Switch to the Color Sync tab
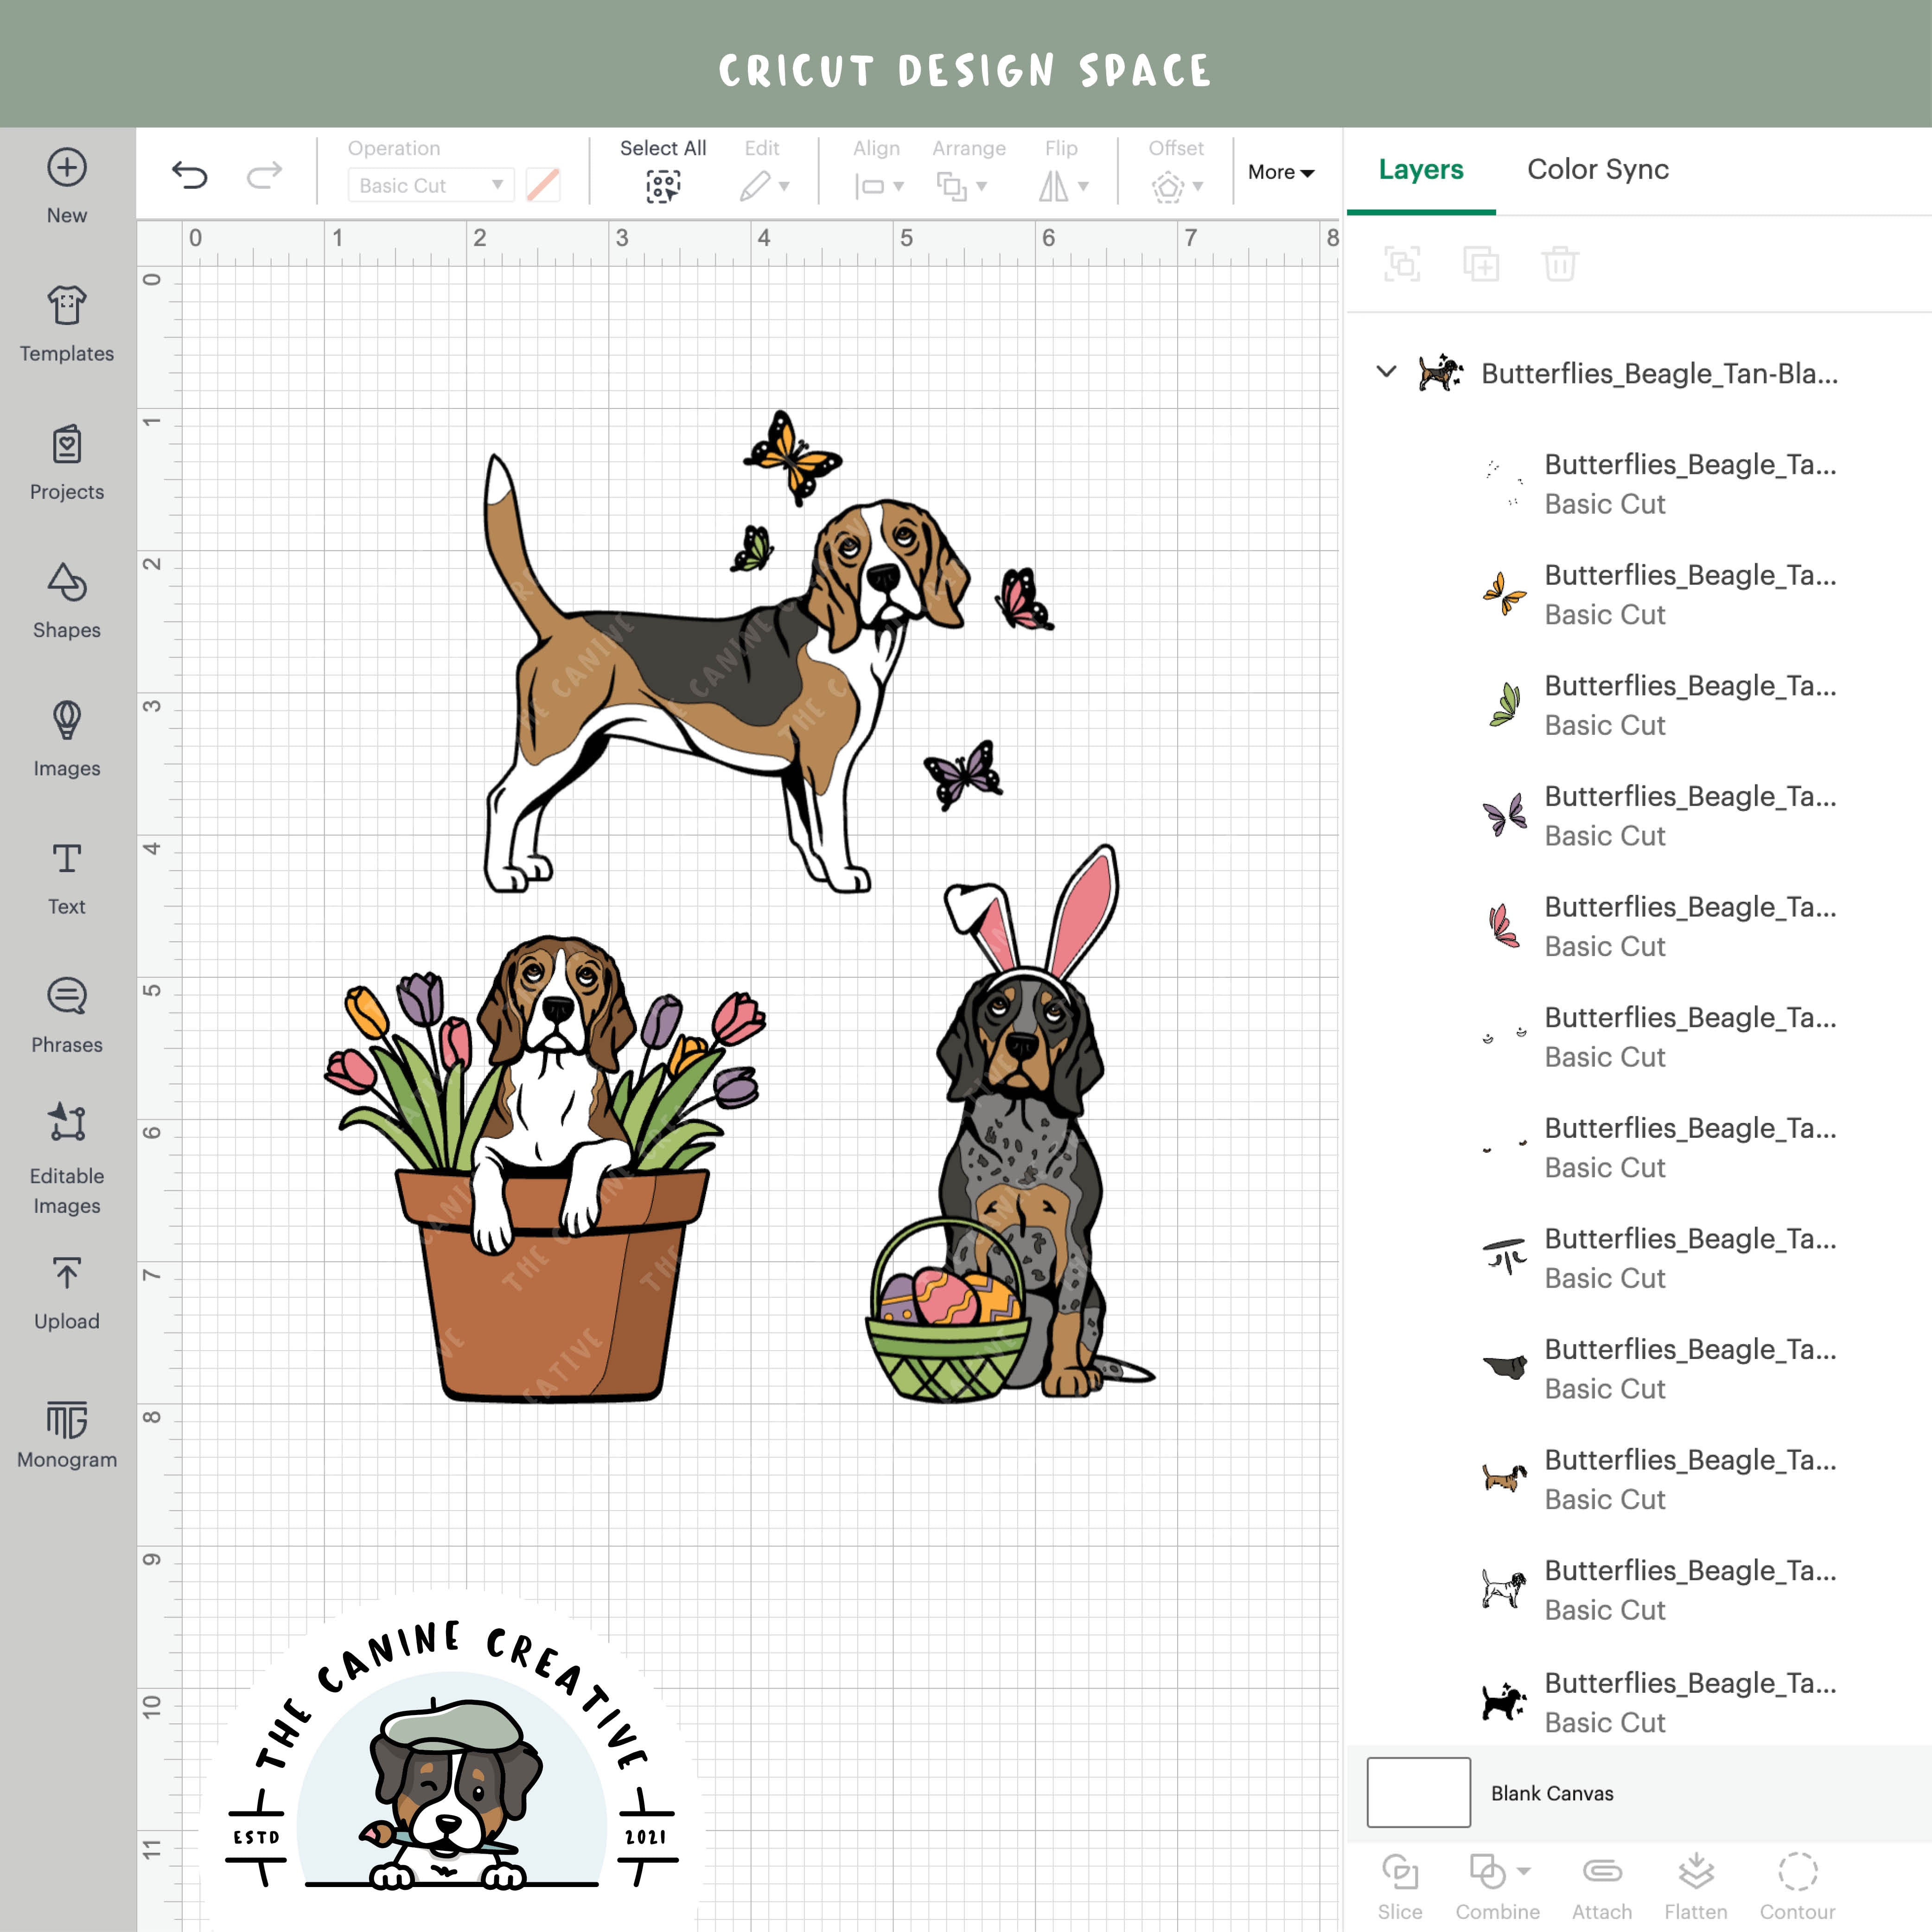 (x=1597, y=170)
